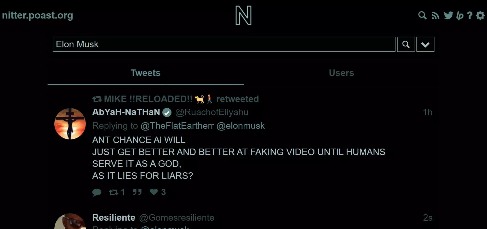The height and width of the screenshot is (229, 487).
Task: Click the Liberapay donation icon
Action: click(x=460, y=16)
